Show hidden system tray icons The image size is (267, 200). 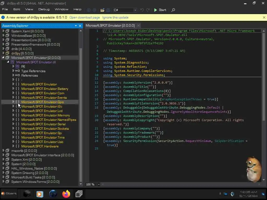click(x=220, y=194)
